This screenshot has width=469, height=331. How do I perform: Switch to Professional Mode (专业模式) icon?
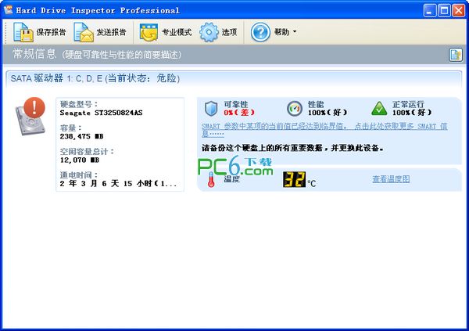tap(149, 32)
